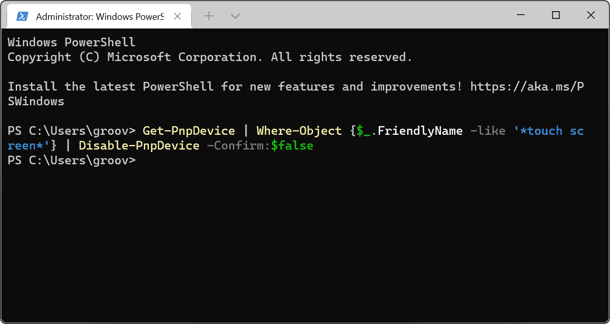Image resolution: width=610 pixels, height=324 pixels.
Task: Click the Windows PowerShell header text
Action: (71, 42)
